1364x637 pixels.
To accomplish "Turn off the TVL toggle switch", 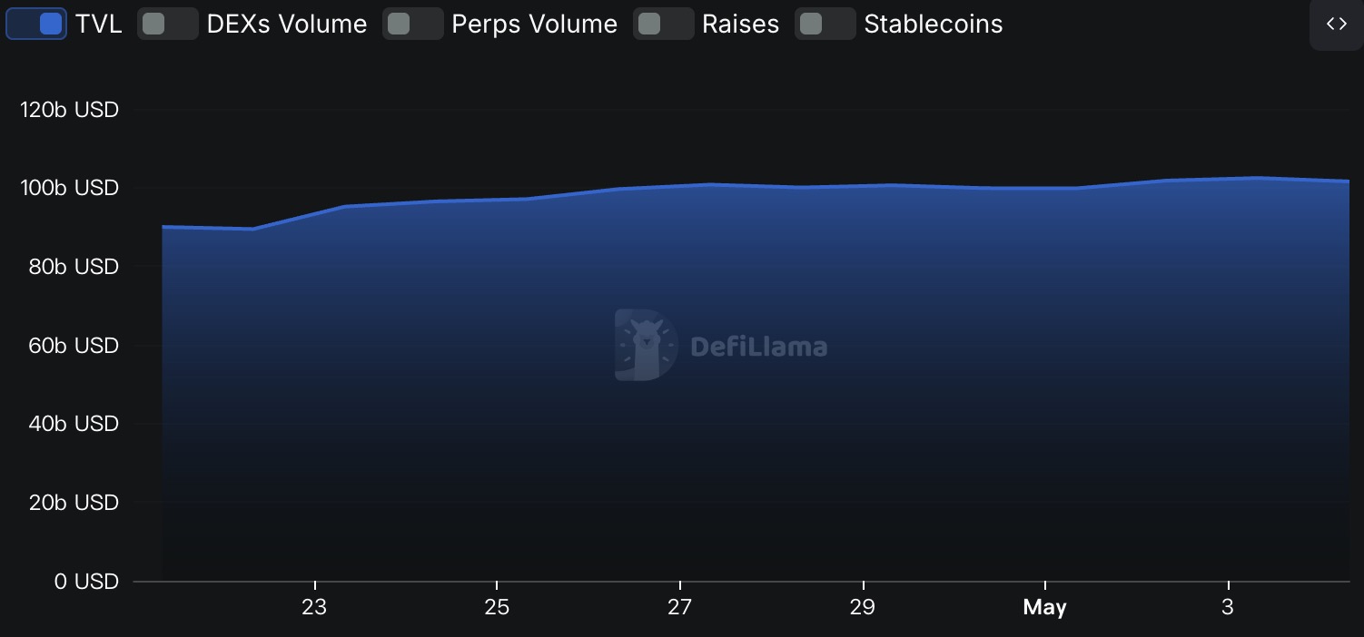I will [x=36, y=24].
